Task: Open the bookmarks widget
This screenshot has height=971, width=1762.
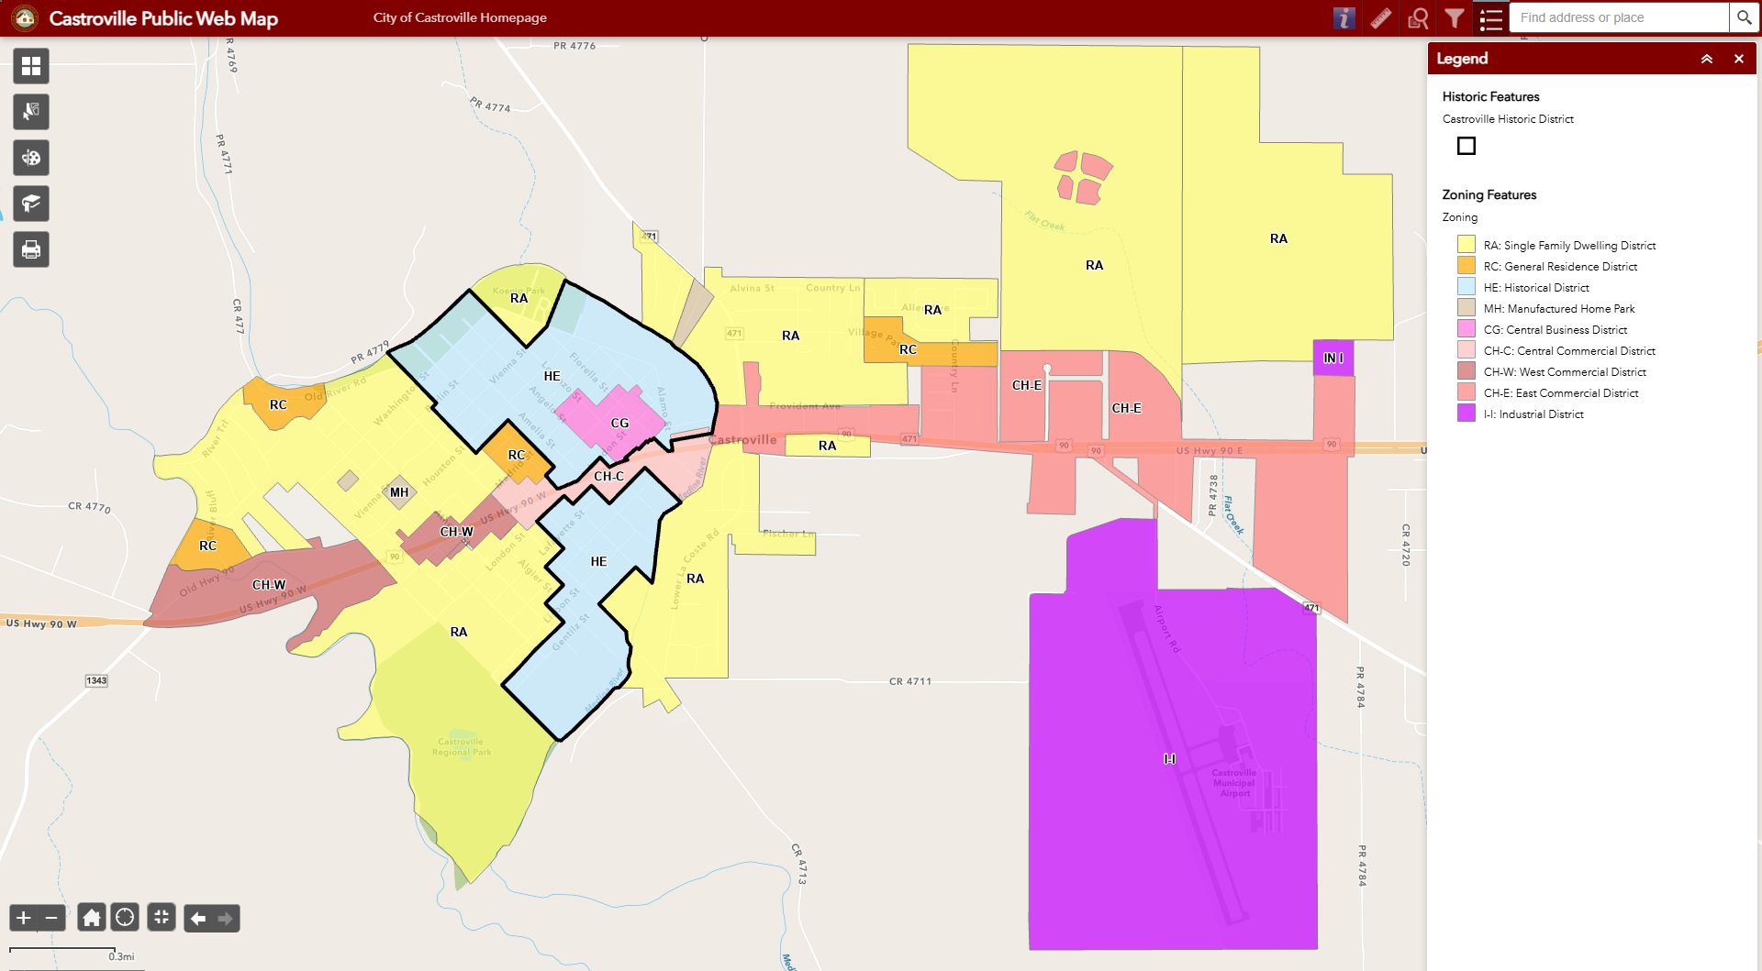Action: [31, 204]
